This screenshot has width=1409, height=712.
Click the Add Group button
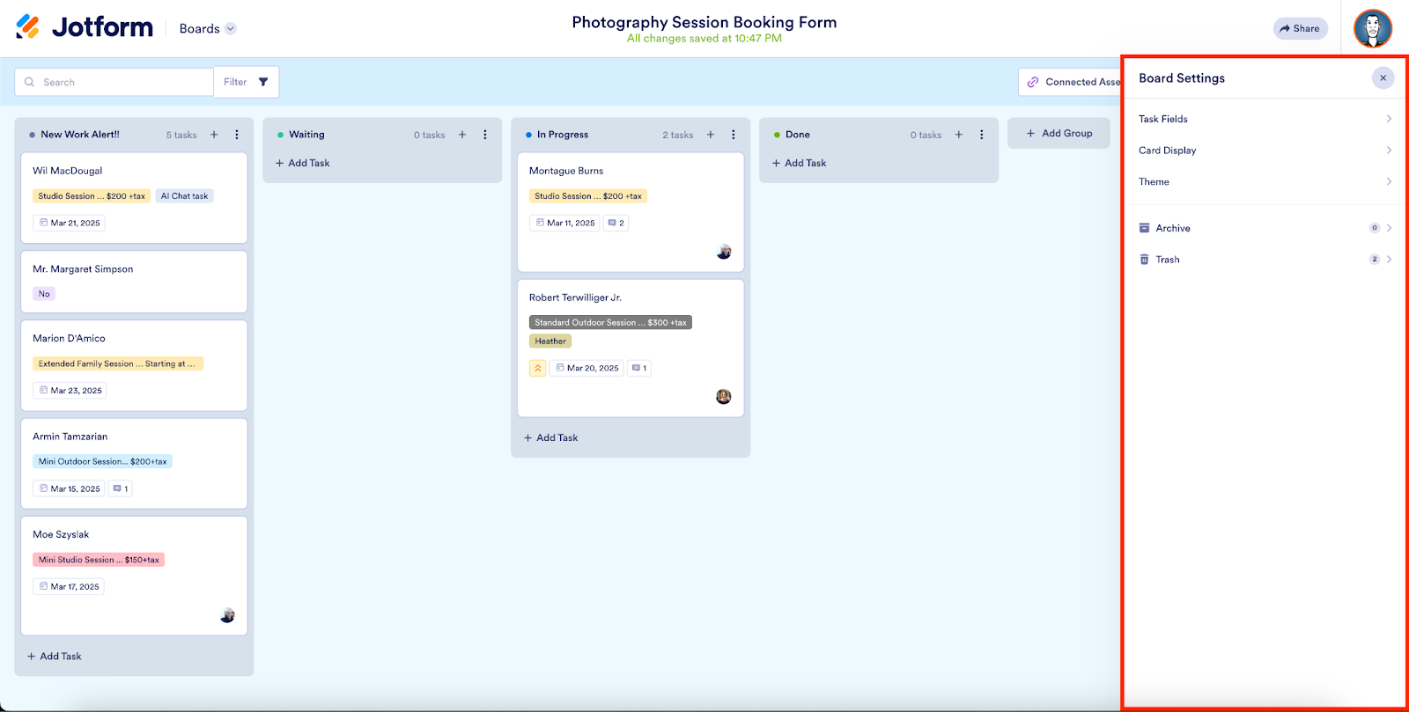(1059, 134)
